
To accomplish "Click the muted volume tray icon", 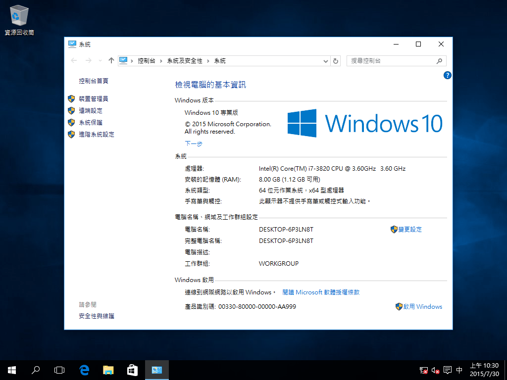I will [x=436, y=370].
